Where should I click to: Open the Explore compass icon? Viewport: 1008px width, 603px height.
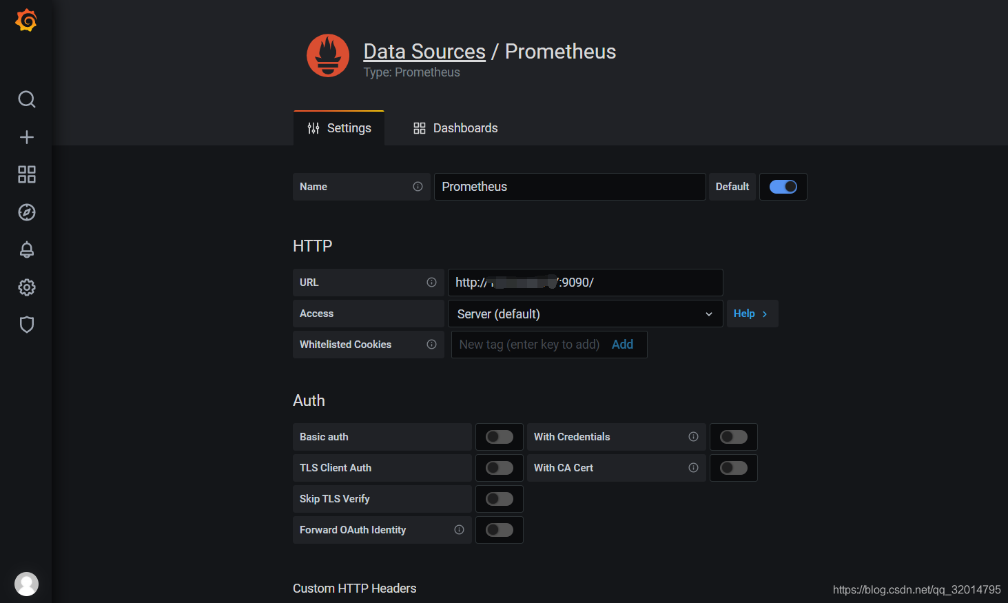click(x=27, y=212)
